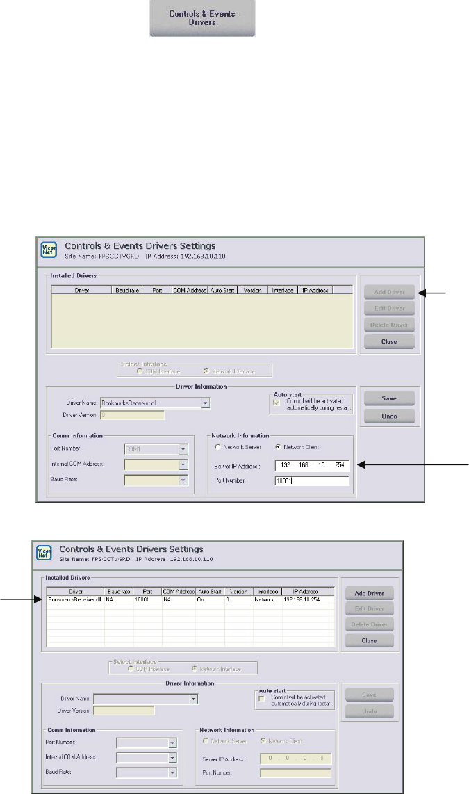Click network Port Number field in lower window
This screenshot has width=469, height=794.
[x=296, y=772]
